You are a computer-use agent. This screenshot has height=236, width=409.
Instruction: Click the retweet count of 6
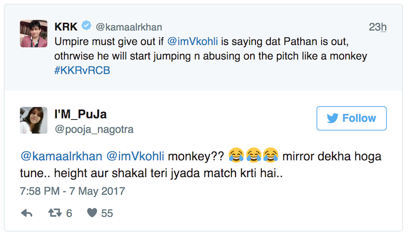tap(69, 214)
